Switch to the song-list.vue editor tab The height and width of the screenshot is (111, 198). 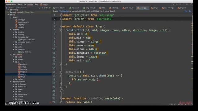point(89,8)
